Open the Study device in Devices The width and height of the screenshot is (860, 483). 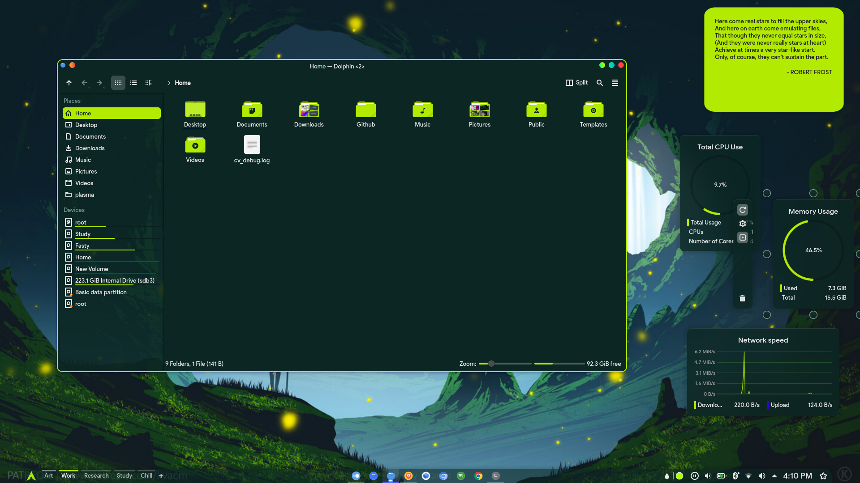click(112, 234)
